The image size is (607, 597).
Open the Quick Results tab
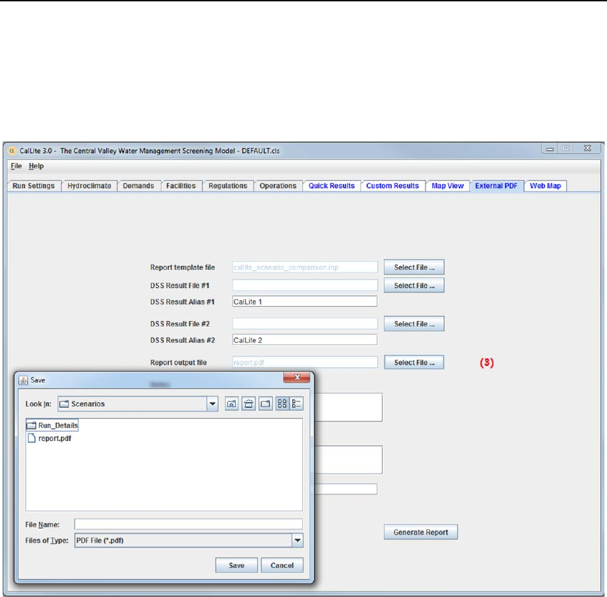click(332, 186)
